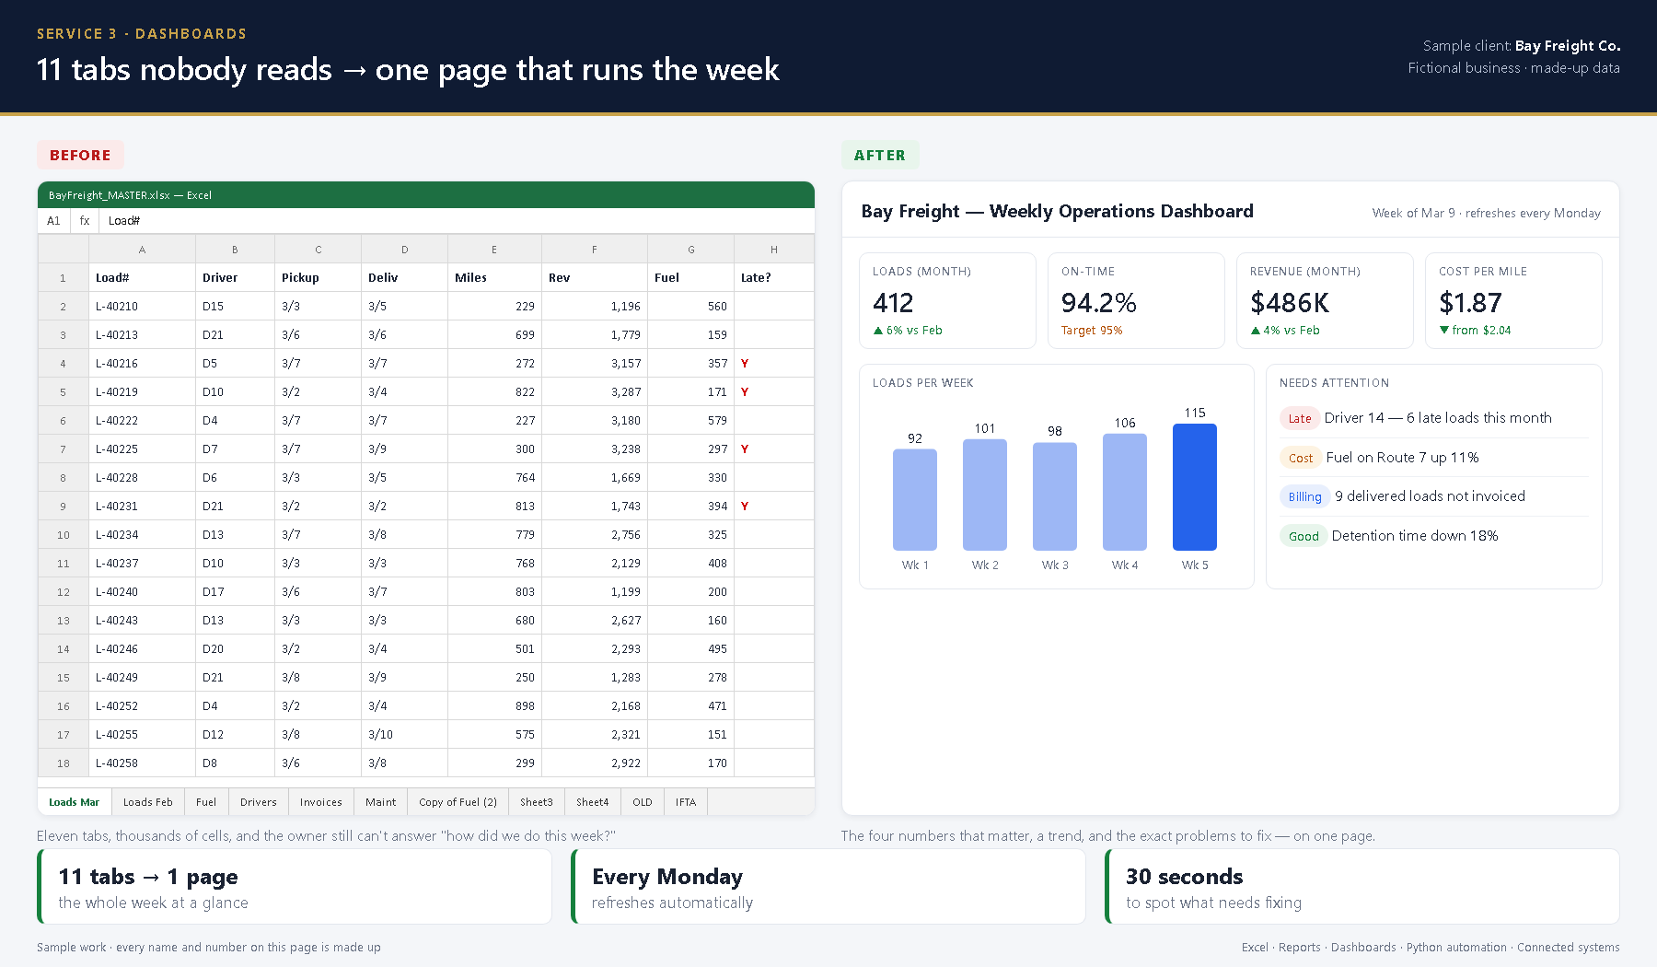The height and width of the screenshot is (967, 1657).
Task: Click the On-Time 94.2% card
Action: [x=1136, y=301]
